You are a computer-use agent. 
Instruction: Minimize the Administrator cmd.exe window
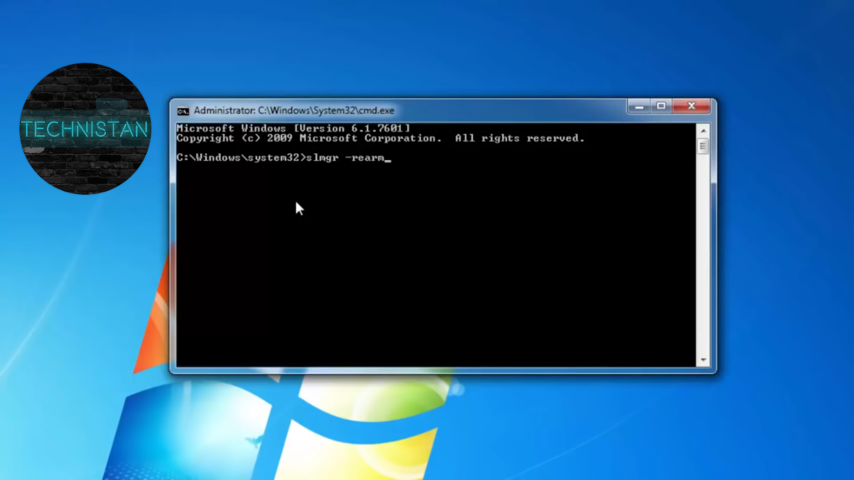(639, 106)
